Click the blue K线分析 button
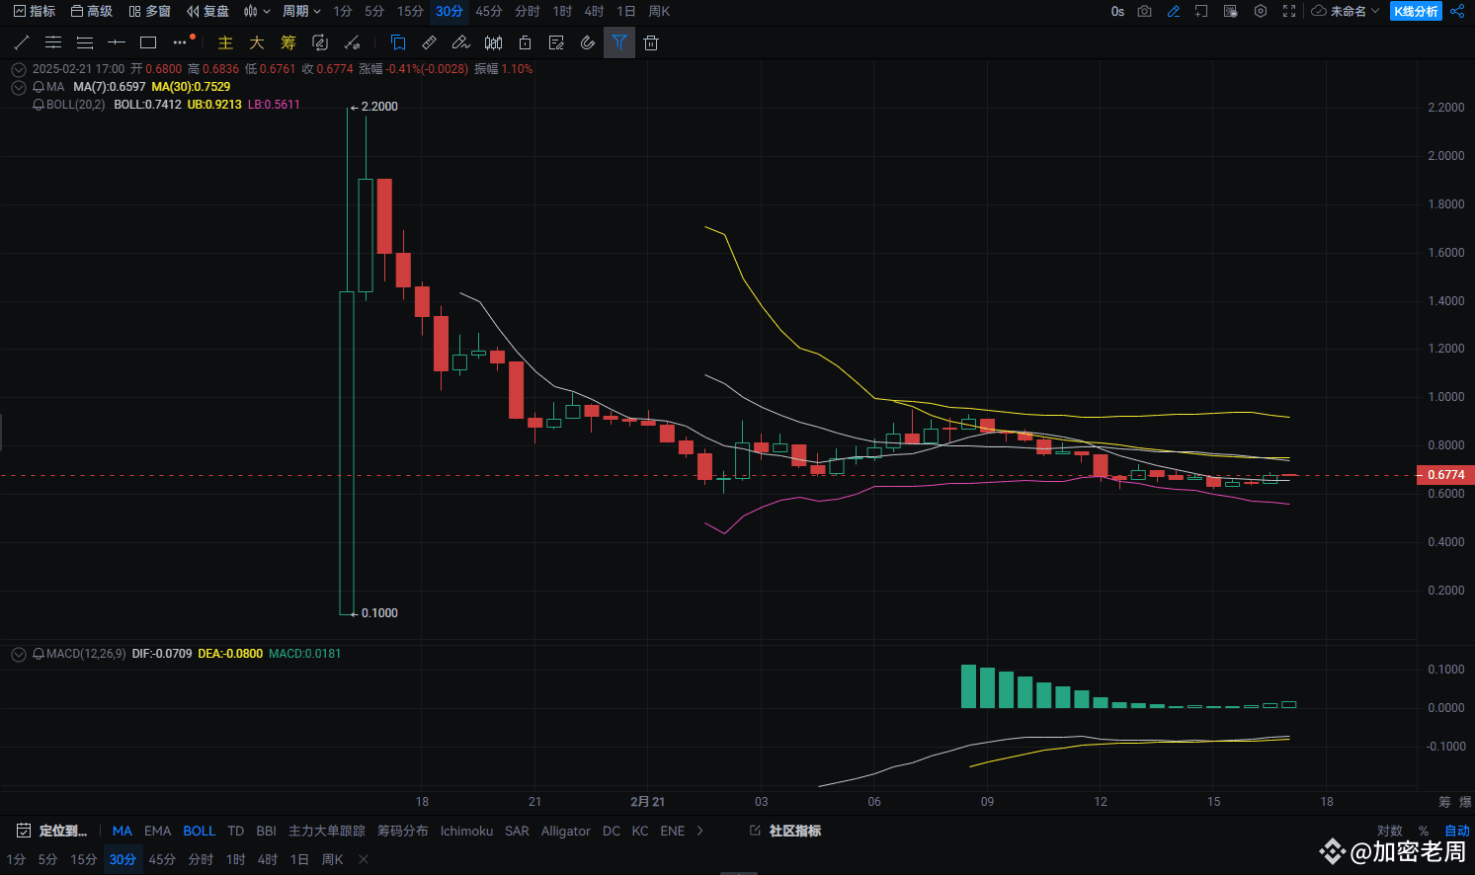The height and width of the screenshot is (875, 1475). click(1416, 11)
